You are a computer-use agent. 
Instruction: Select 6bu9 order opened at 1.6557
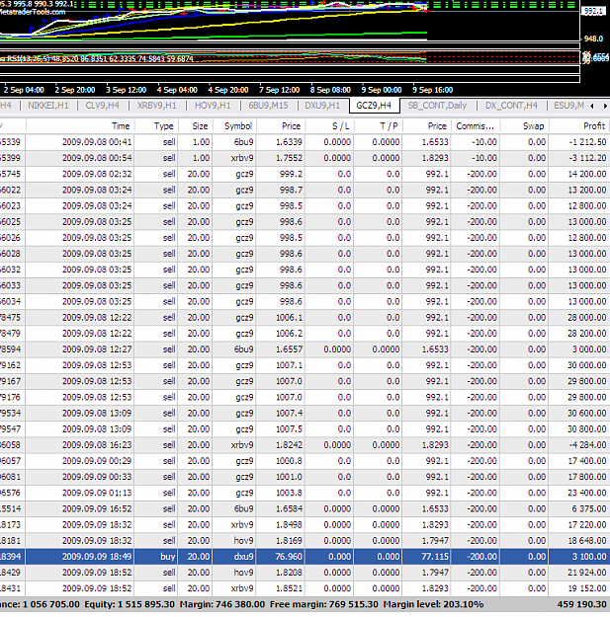coord(305,349)
